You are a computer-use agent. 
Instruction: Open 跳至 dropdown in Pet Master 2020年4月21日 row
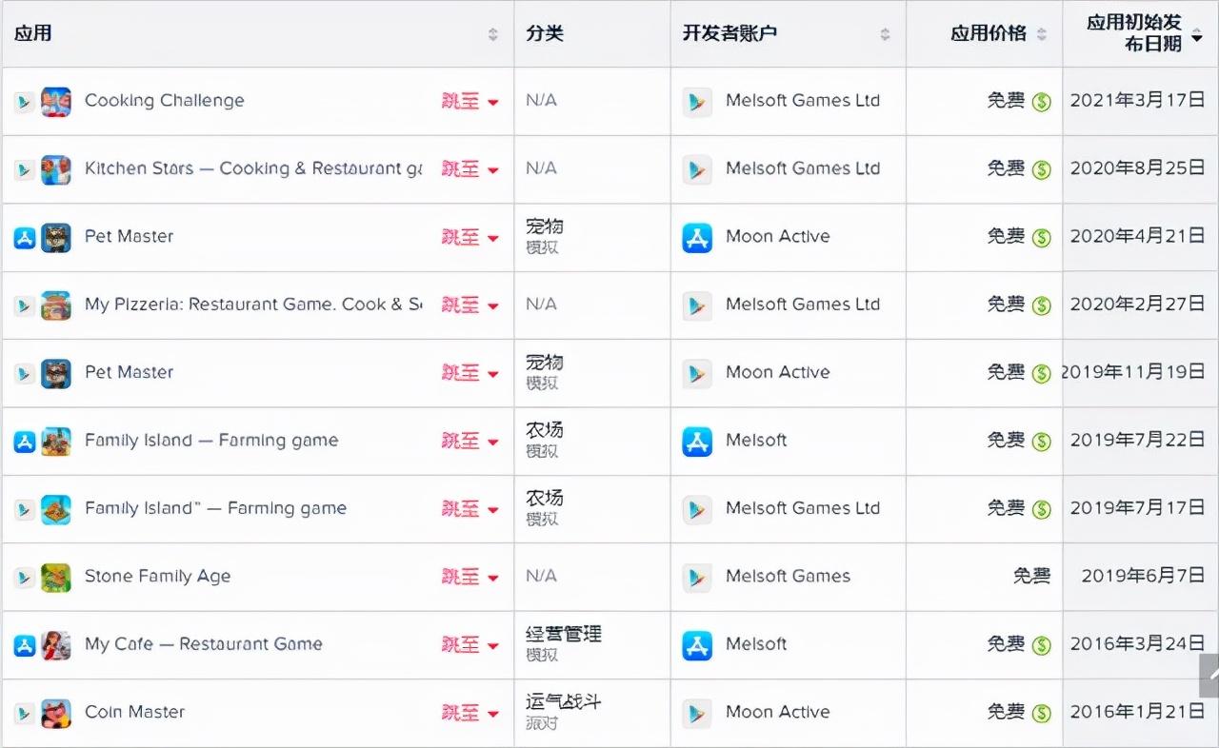pyautogui.click(x=470, y=238)
